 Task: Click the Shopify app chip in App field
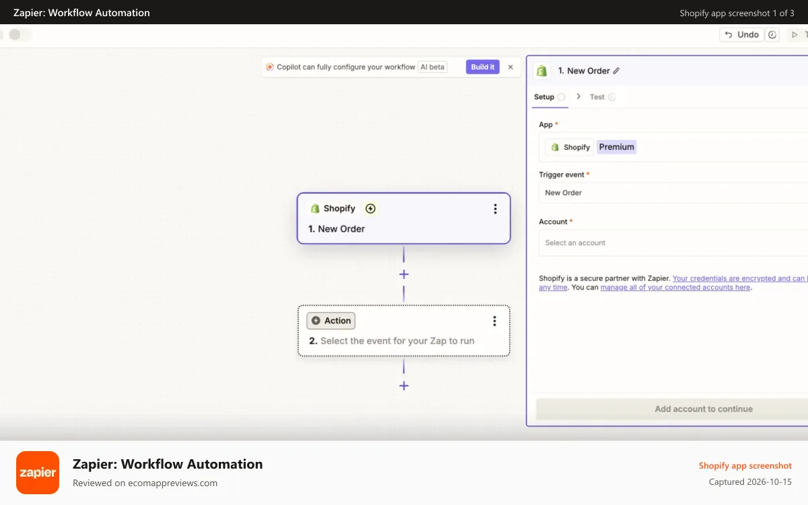(x=570, y=147)
